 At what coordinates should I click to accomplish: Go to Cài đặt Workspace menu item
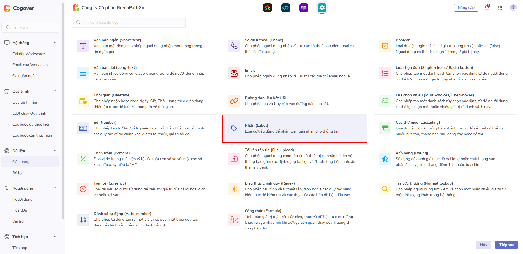coord(29,54)
